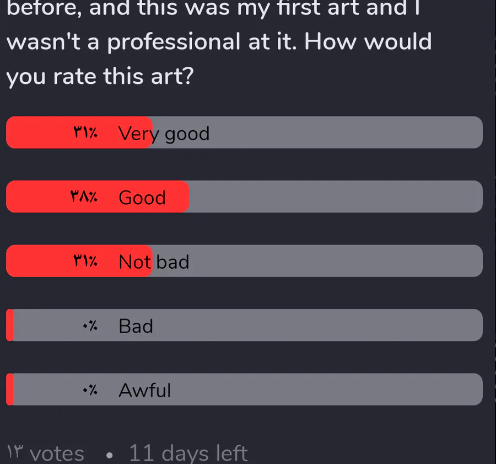Screen dimensions: 496x464
Task: Select the "Not bad" poll option
Action: click(x=244, y=261)
